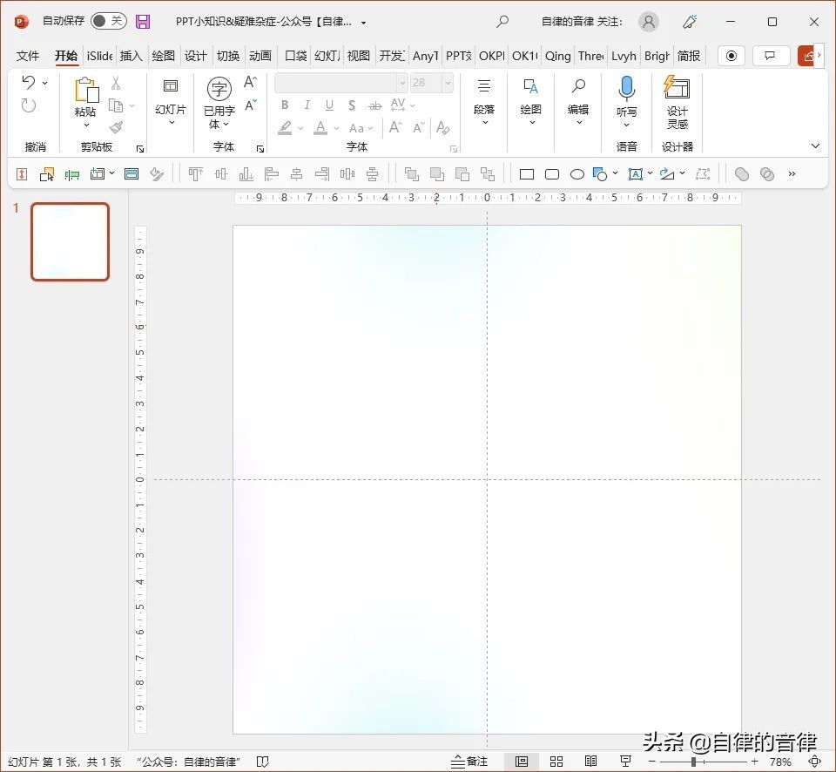Click the Cut scissors icon

coord(116,85)
